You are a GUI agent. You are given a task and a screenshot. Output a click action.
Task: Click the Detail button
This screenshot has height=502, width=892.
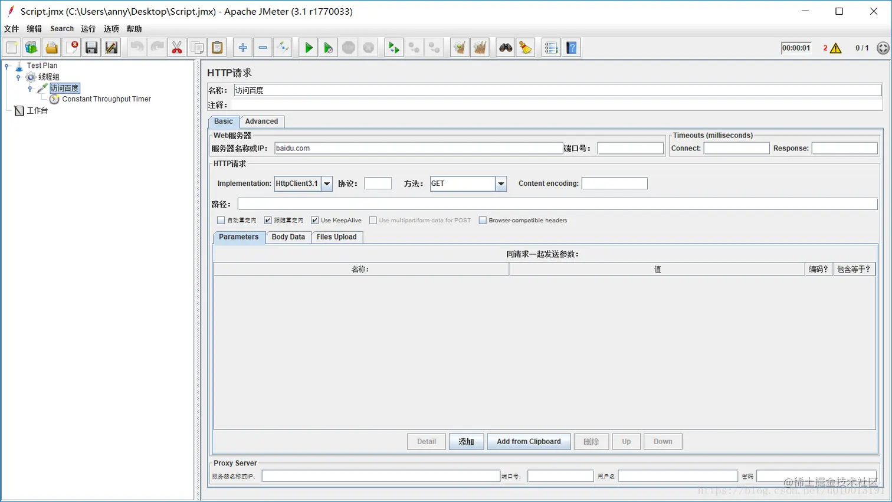point(427,442)
